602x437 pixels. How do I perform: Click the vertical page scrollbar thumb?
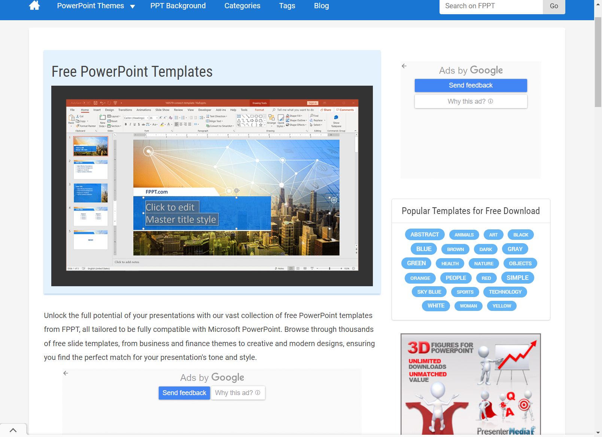click(598, 62)
